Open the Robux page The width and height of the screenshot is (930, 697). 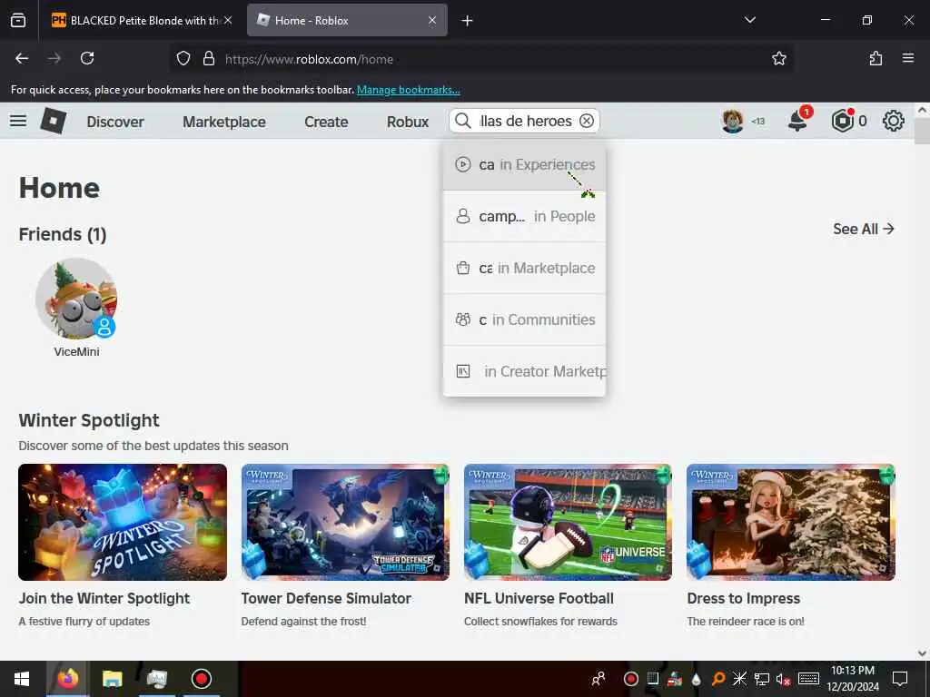point(408,122)
